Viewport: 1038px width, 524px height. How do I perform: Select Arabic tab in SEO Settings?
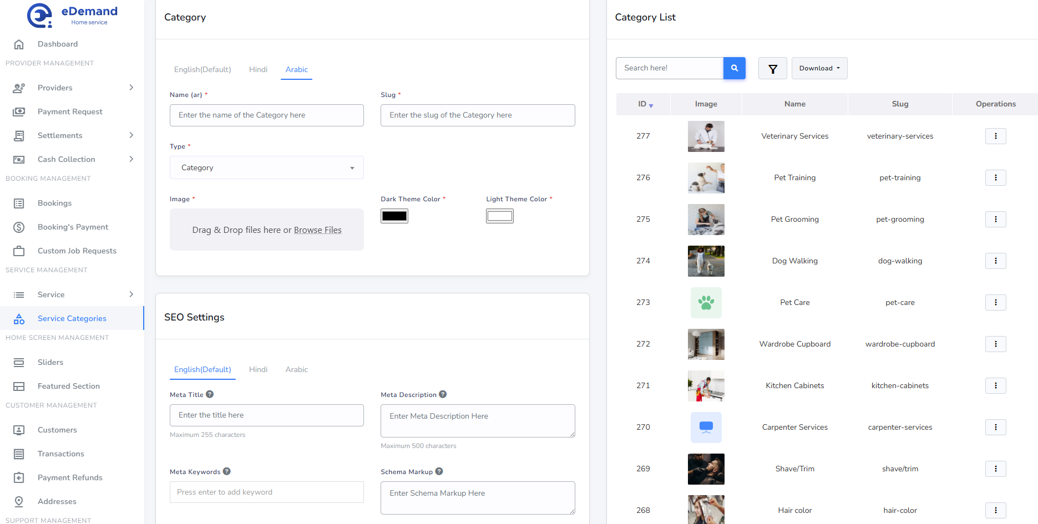click(x=296, y=370)
